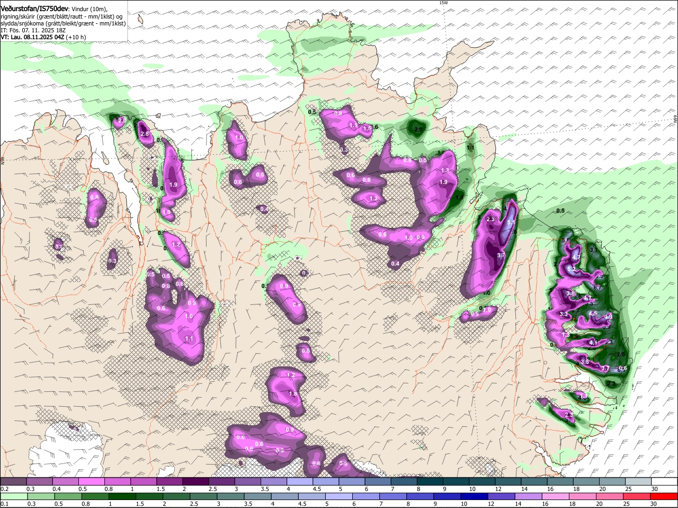Click the Veðurstofan/IS750dev title text
The width and height of the screenshot is (678, 508).
(x=34, y=8)
